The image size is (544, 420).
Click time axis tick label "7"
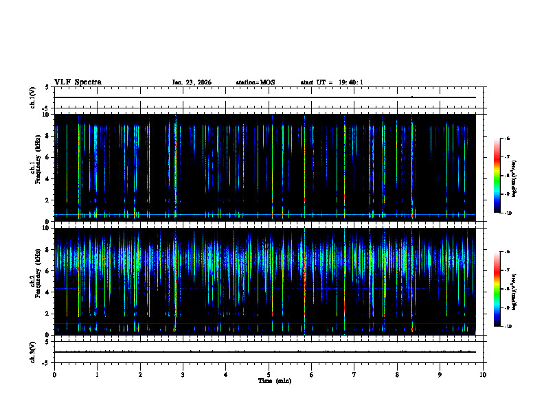point(354,375)
